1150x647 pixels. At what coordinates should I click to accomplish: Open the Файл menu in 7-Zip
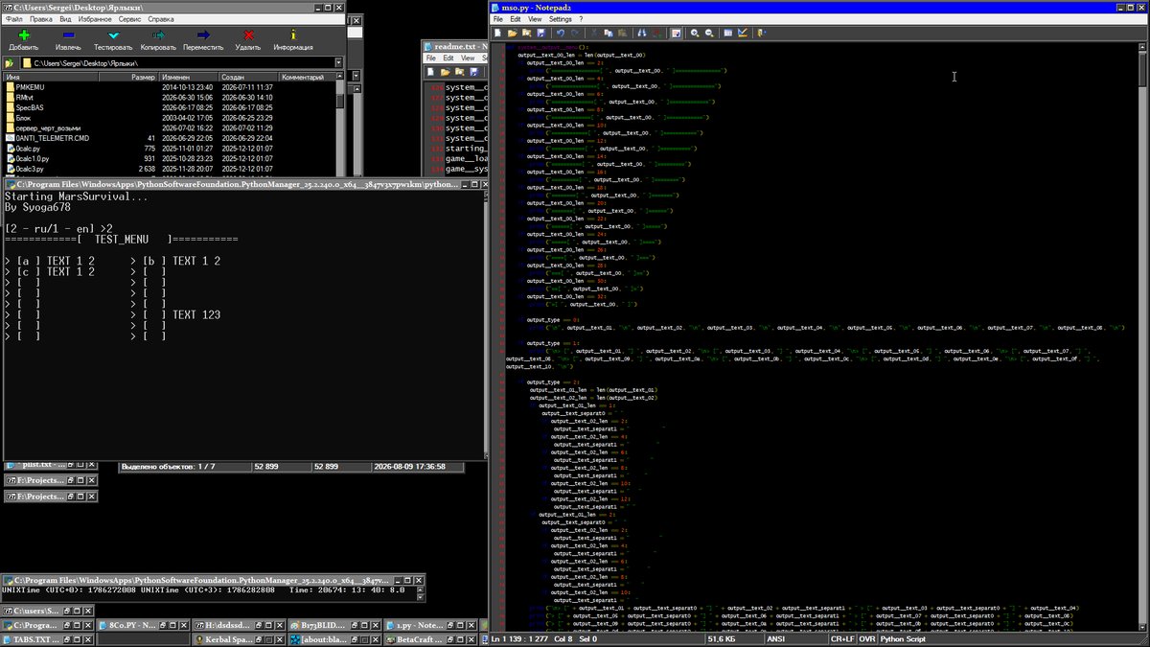coord(14,18)
